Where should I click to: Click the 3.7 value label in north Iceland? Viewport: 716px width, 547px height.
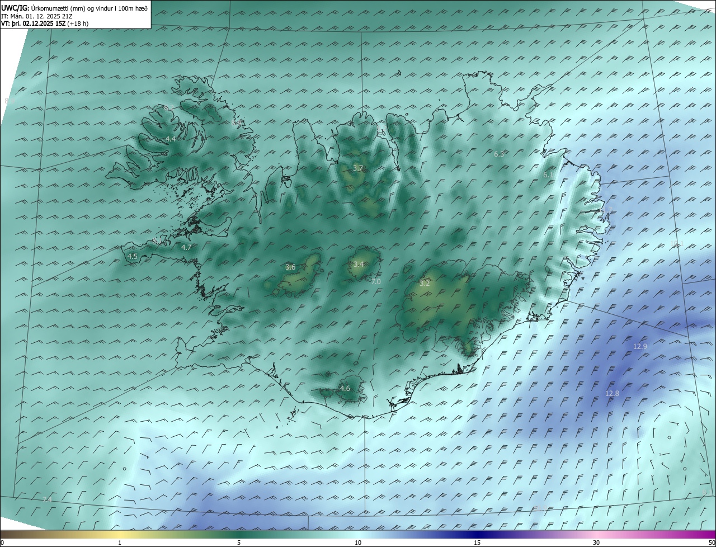(x=358, y=168)
